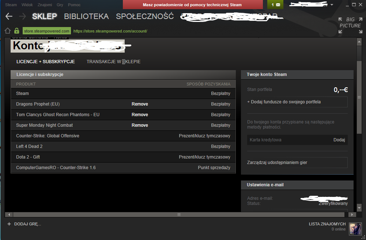Click the Steam product row
Image resolution: width=366 pixels, height=240 pixels.
123,94
